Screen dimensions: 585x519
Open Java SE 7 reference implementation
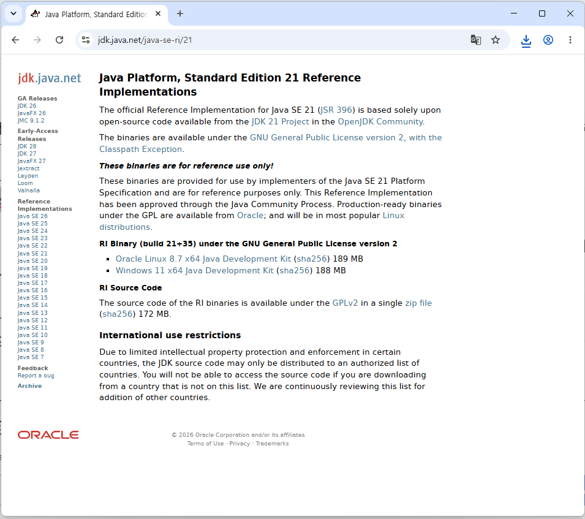click(31, 357)
